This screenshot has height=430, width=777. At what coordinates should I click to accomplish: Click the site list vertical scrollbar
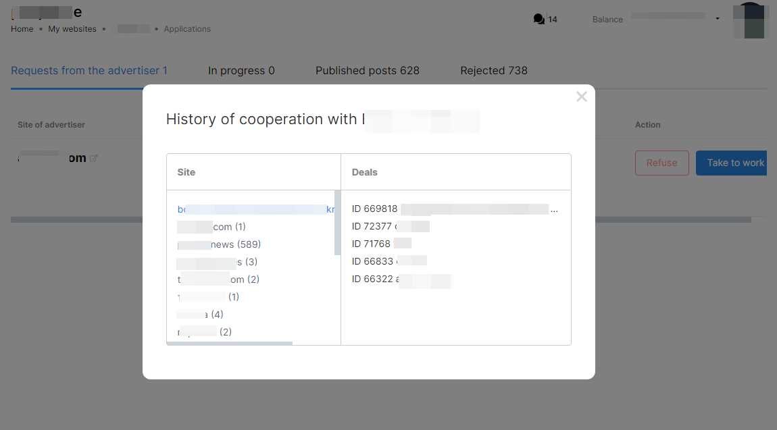[337, 223]
